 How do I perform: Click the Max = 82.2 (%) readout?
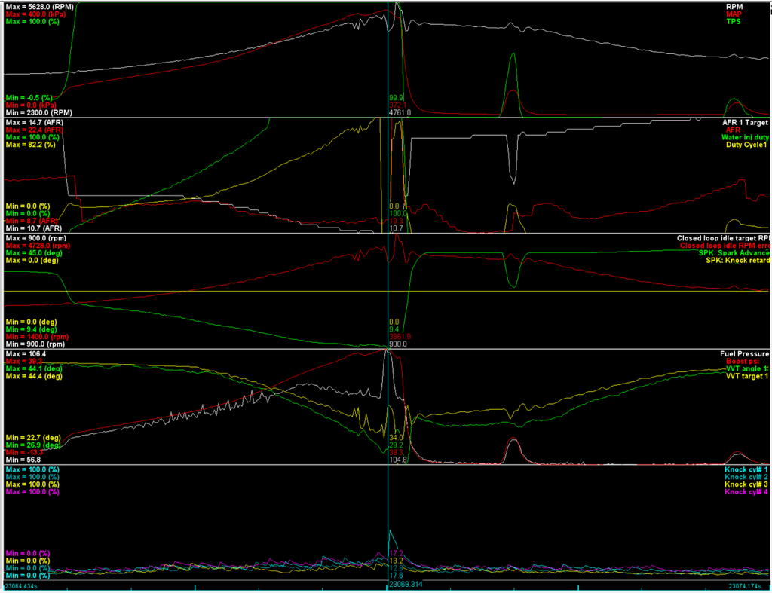[x=30, y=145]
